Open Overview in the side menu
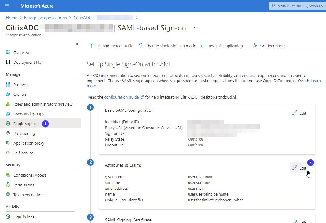The height and width of the screenshot is (223, 326). pyautogui.click(x=21, y=52)
